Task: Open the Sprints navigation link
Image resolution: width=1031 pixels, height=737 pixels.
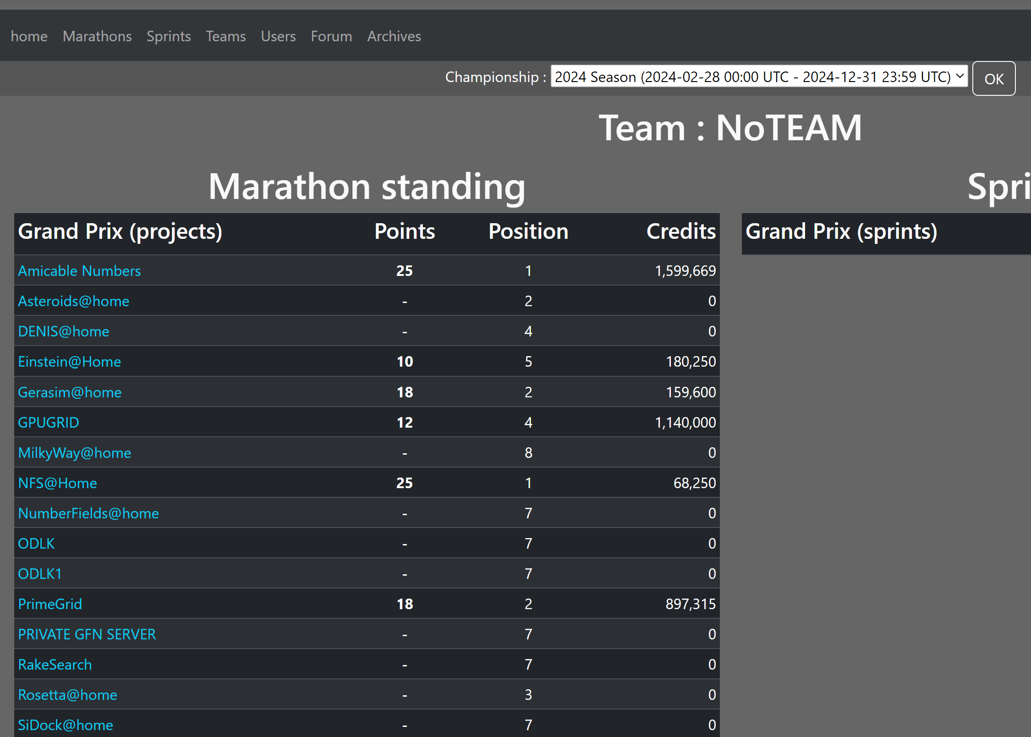Action: pyautogui.click(x=169, y=36)
